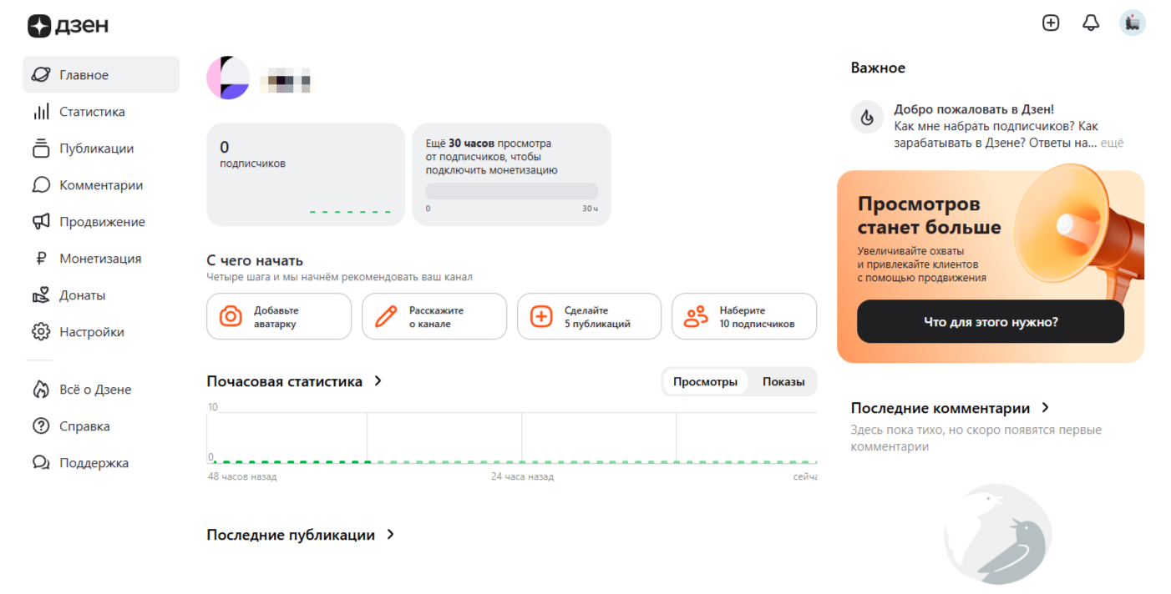Click the Продвижение megaphone icon
The height and width of the screenshot is (594, 1171).
(41, 222)
